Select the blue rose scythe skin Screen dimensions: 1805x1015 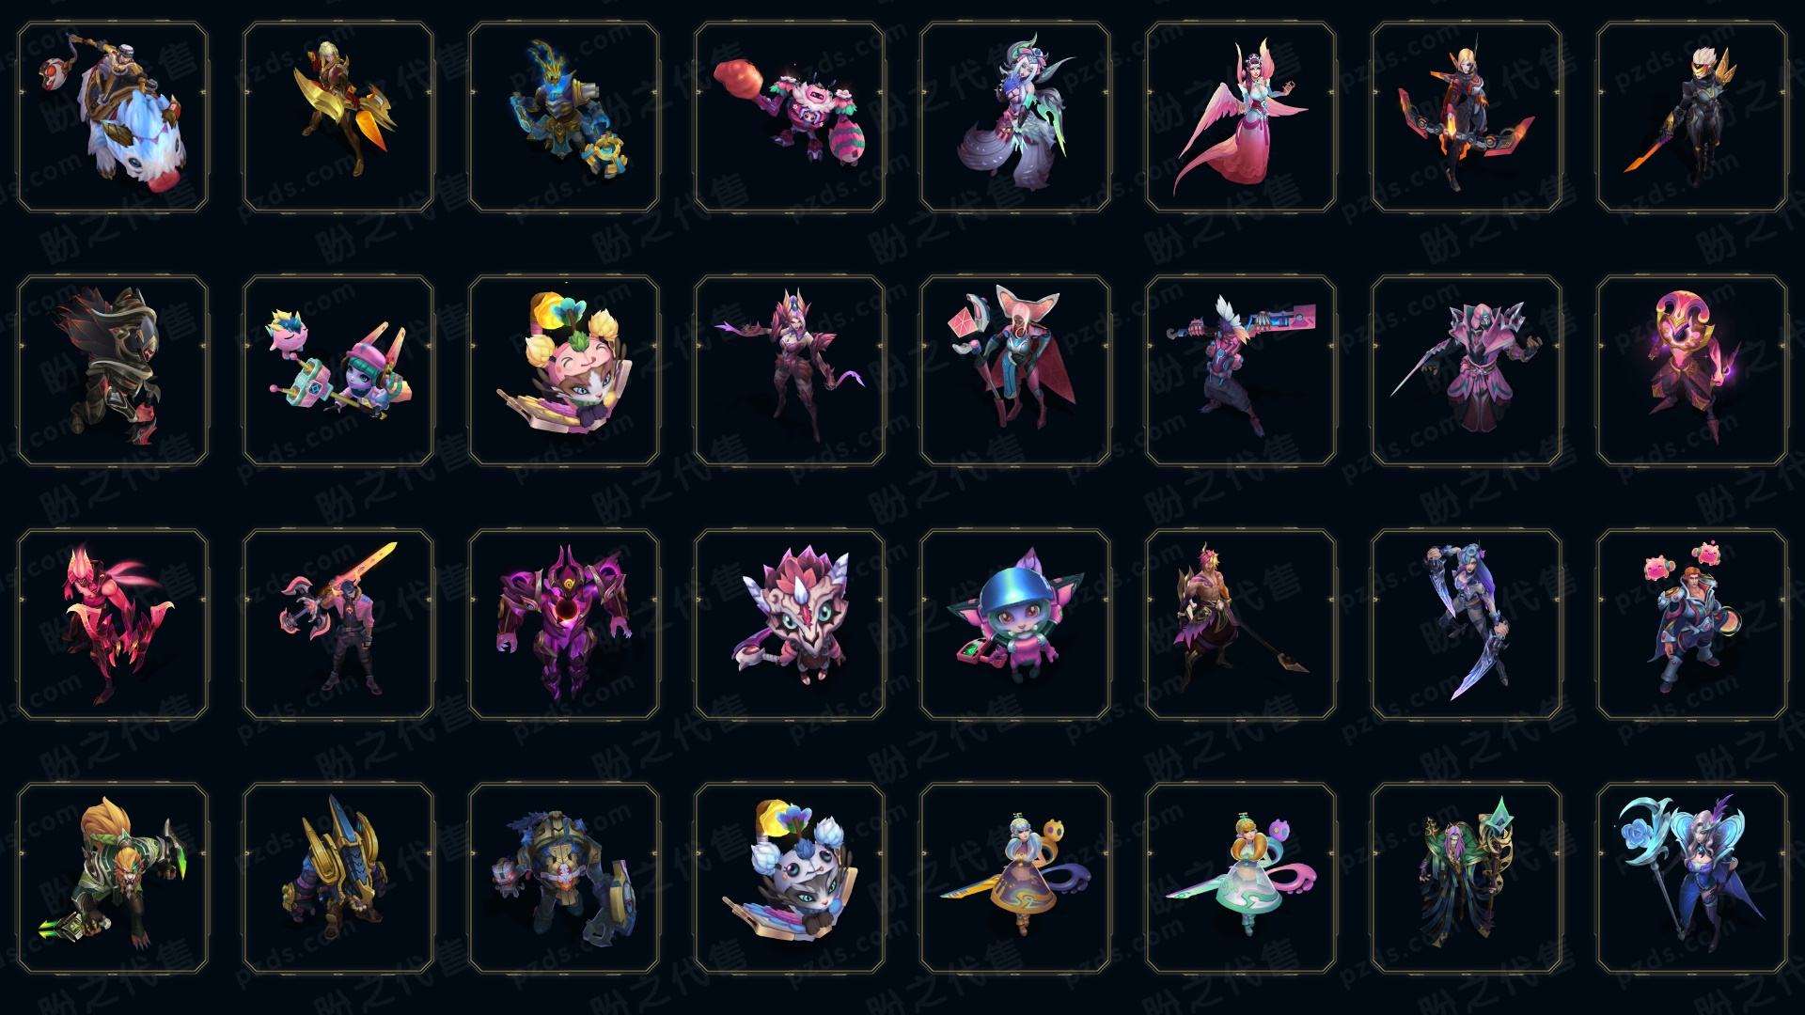pos(1692,878)
